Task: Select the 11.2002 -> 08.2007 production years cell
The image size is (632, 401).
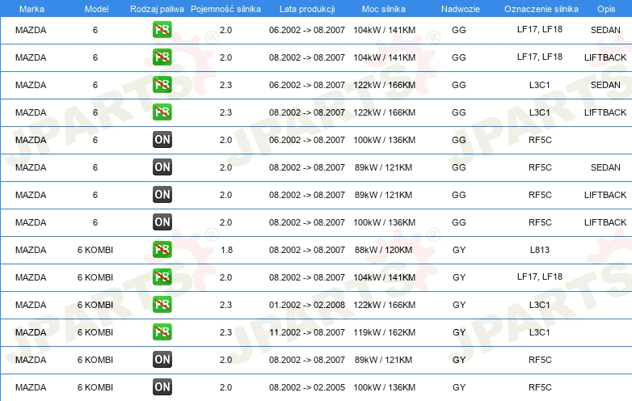Action: (x=307, y=332)
